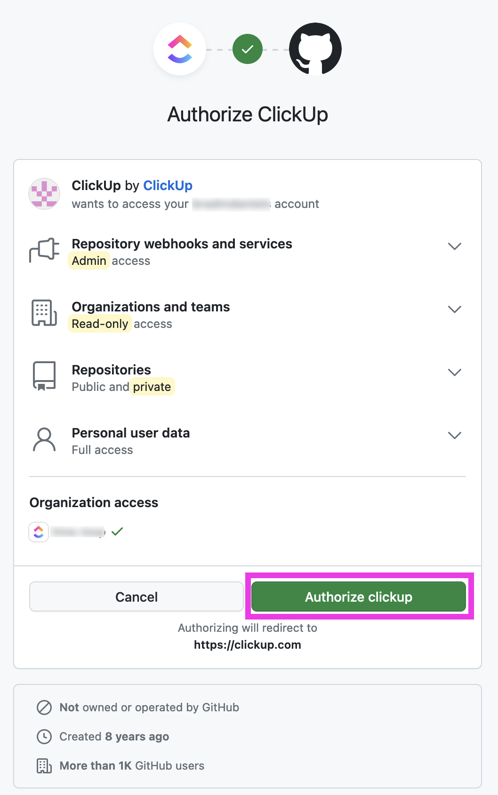498x795 pixels.
Task: Click the Repositories book icon
Action: (x=44, y=376)
